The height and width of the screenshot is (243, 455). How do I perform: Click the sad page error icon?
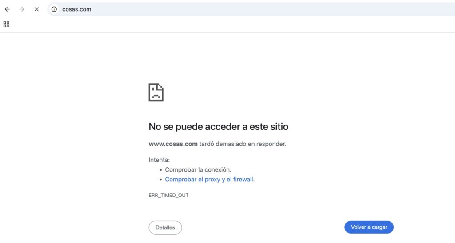(156, 92)
